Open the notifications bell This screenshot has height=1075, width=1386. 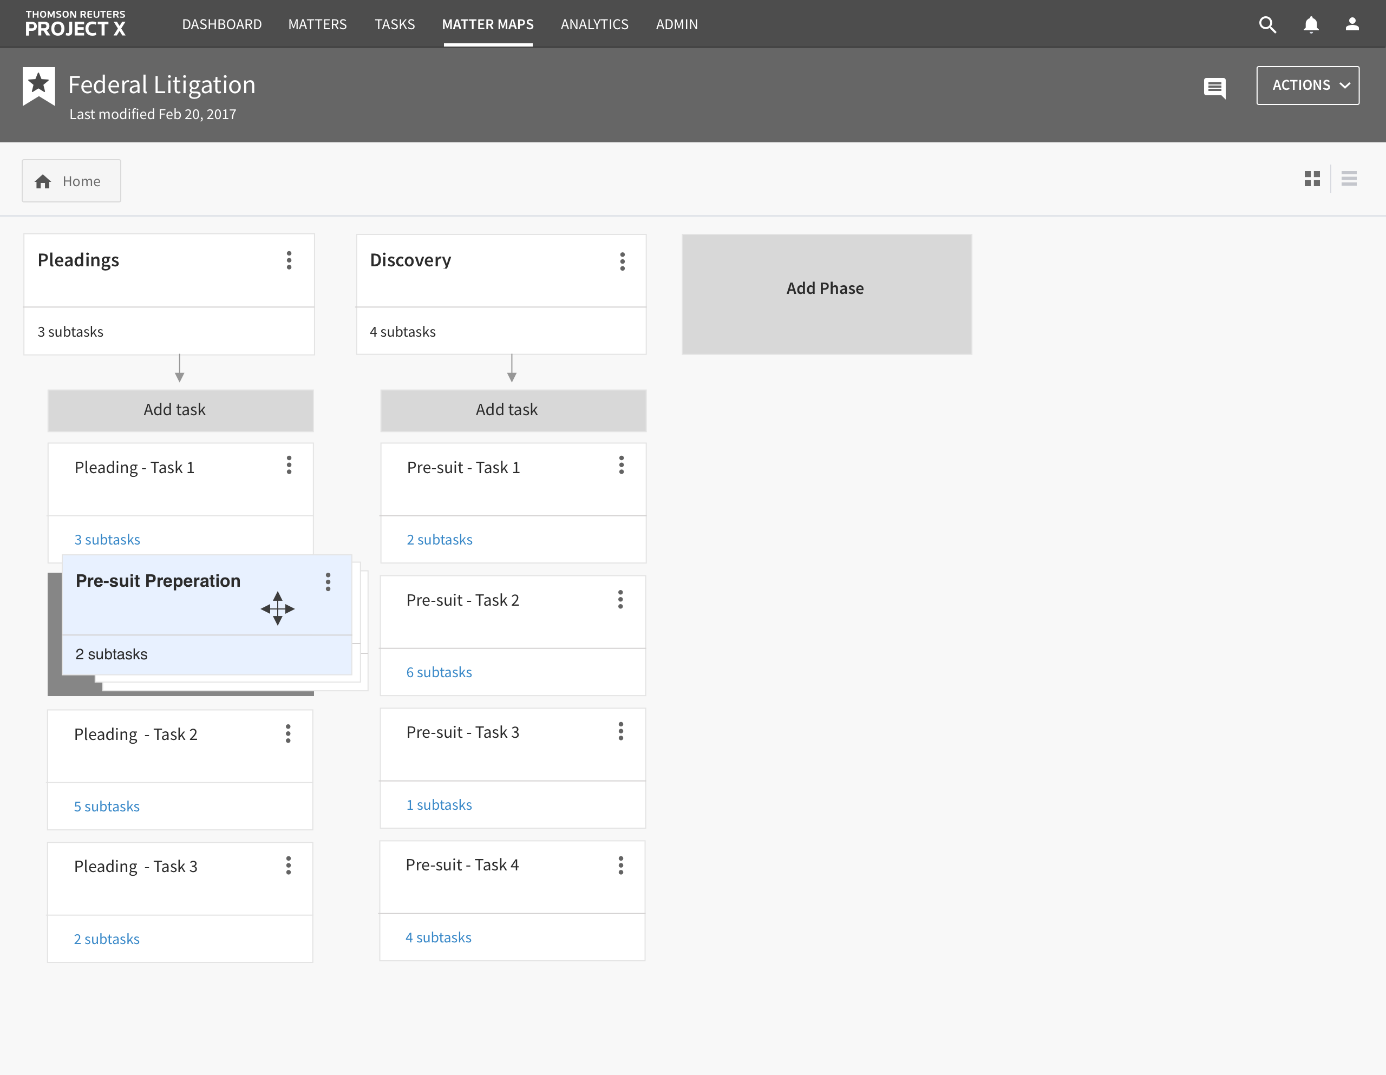[x=1311, y=25]
